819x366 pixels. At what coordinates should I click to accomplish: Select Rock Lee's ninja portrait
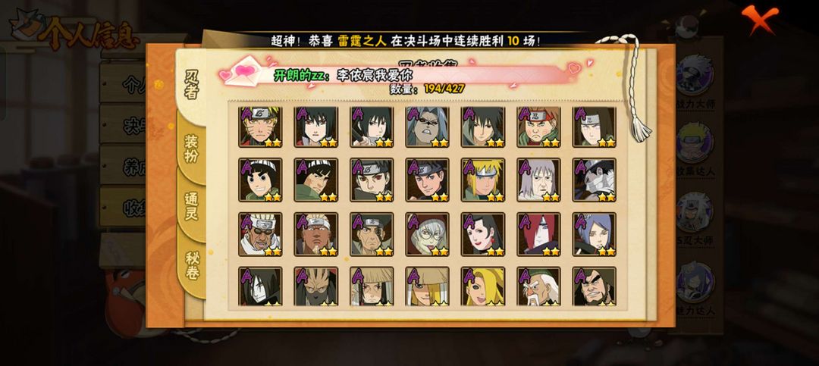point(261,180)
